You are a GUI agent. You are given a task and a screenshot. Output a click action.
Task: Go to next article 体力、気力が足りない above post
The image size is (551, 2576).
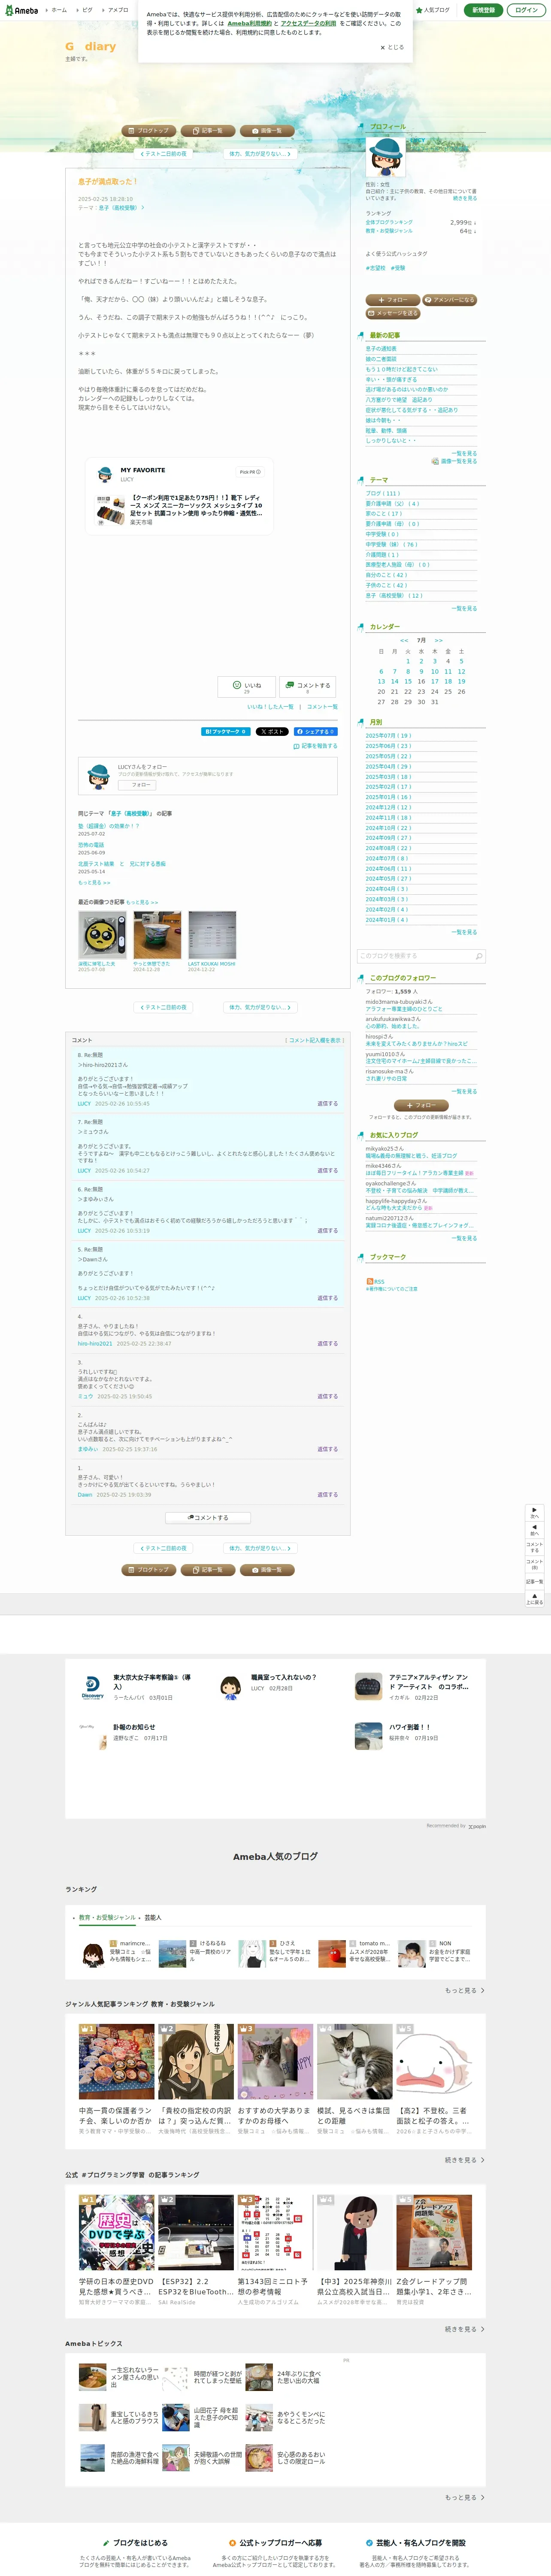click(x=260, y=154)
